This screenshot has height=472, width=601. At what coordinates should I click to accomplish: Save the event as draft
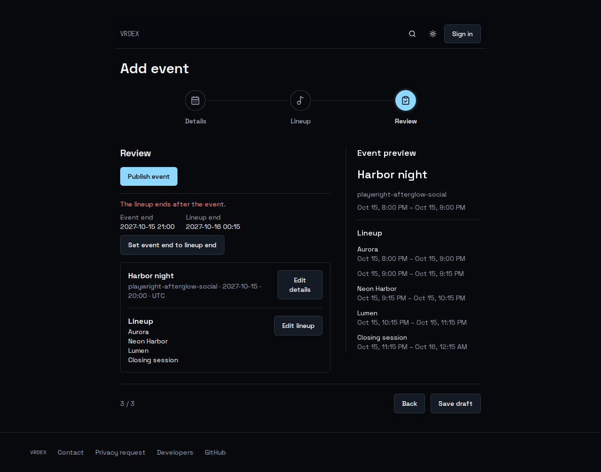pos(455,403)
